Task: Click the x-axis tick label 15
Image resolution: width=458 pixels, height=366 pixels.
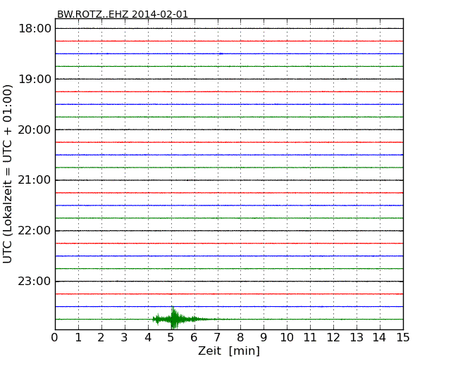Action: click(403, 337)
